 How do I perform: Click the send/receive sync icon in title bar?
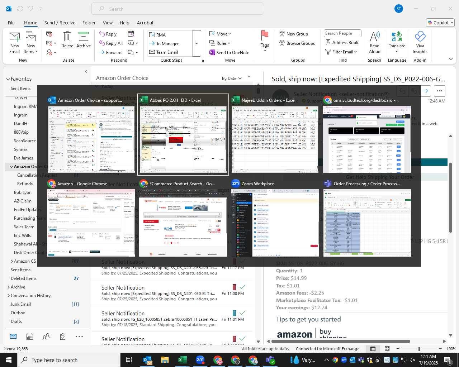tap(20, 9)
